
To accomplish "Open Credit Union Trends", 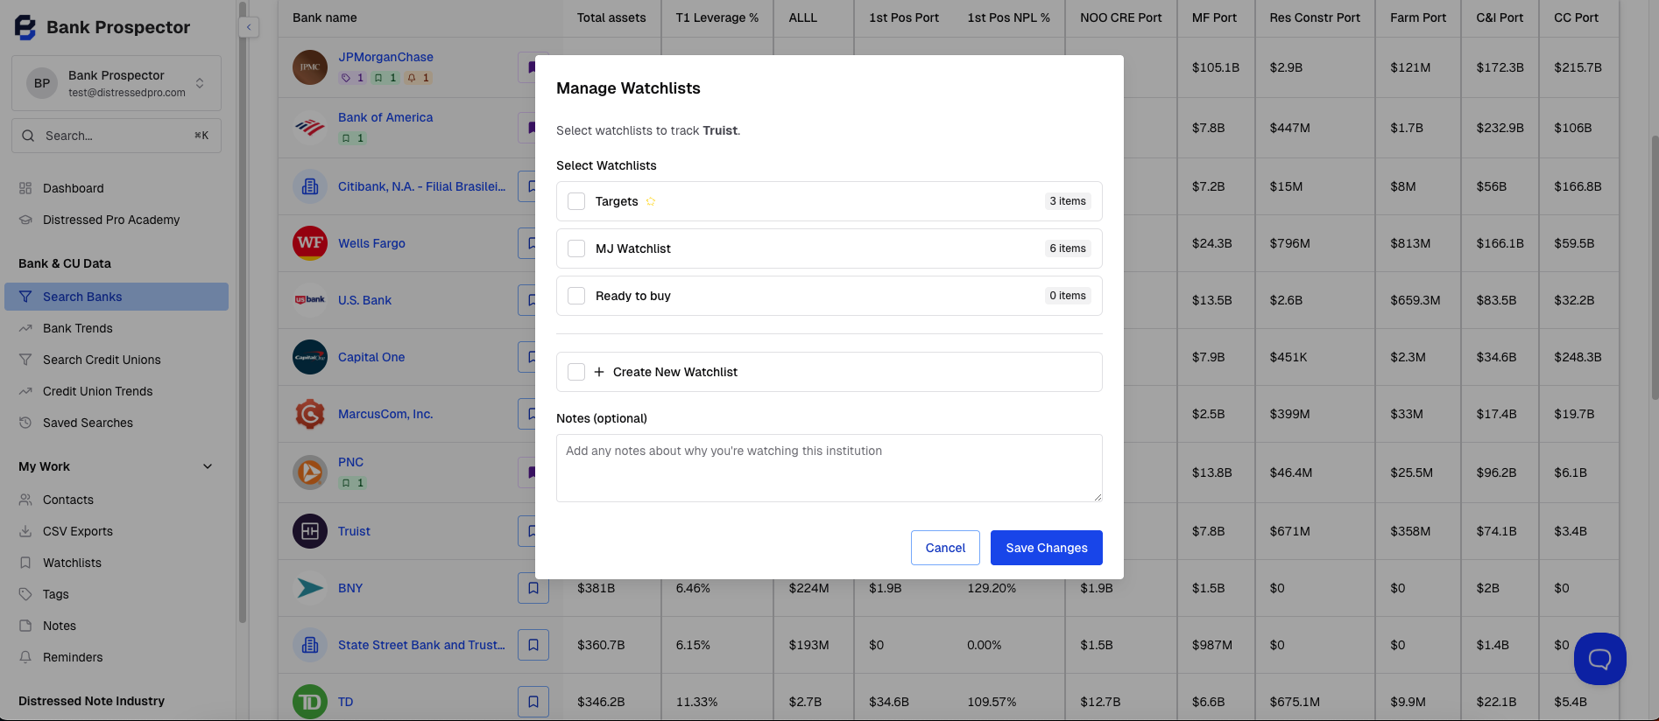I will [x=97, y=391].
